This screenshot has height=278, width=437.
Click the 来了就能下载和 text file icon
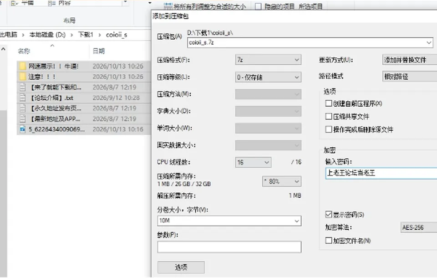point(23,87)
